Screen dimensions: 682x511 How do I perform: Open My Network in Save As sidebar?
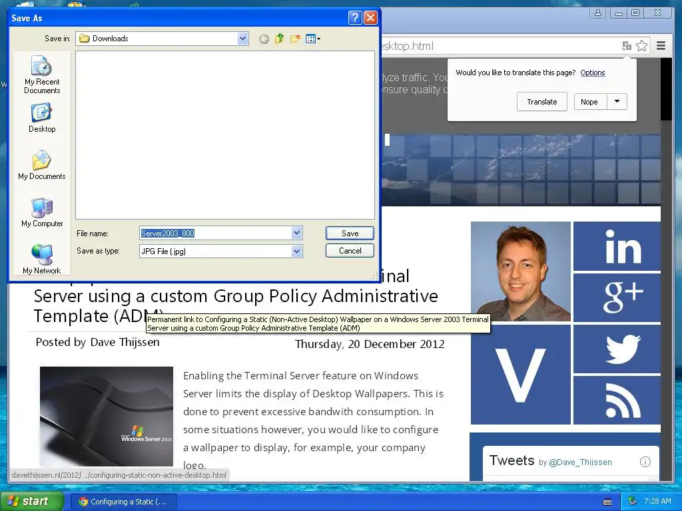[42, 259]
